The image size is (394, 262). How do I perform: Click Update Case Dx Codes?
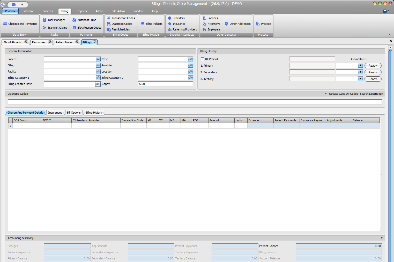pos(344,94)
